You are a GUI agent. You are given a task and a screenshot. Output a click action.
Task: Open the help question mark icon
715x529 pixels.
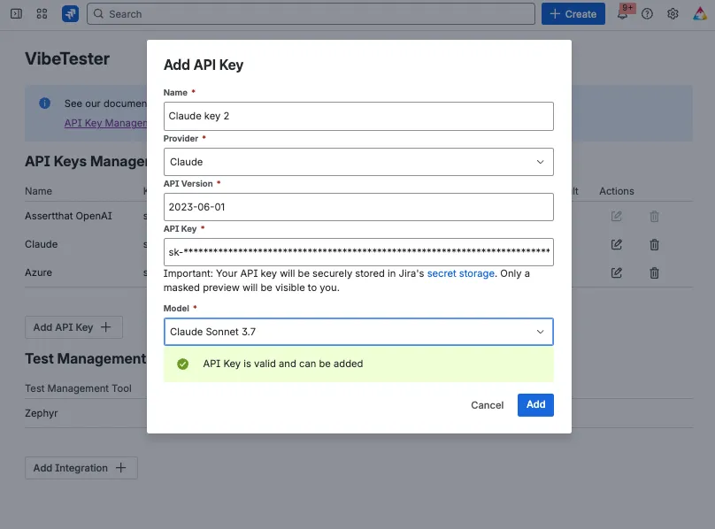pos(647,13)
